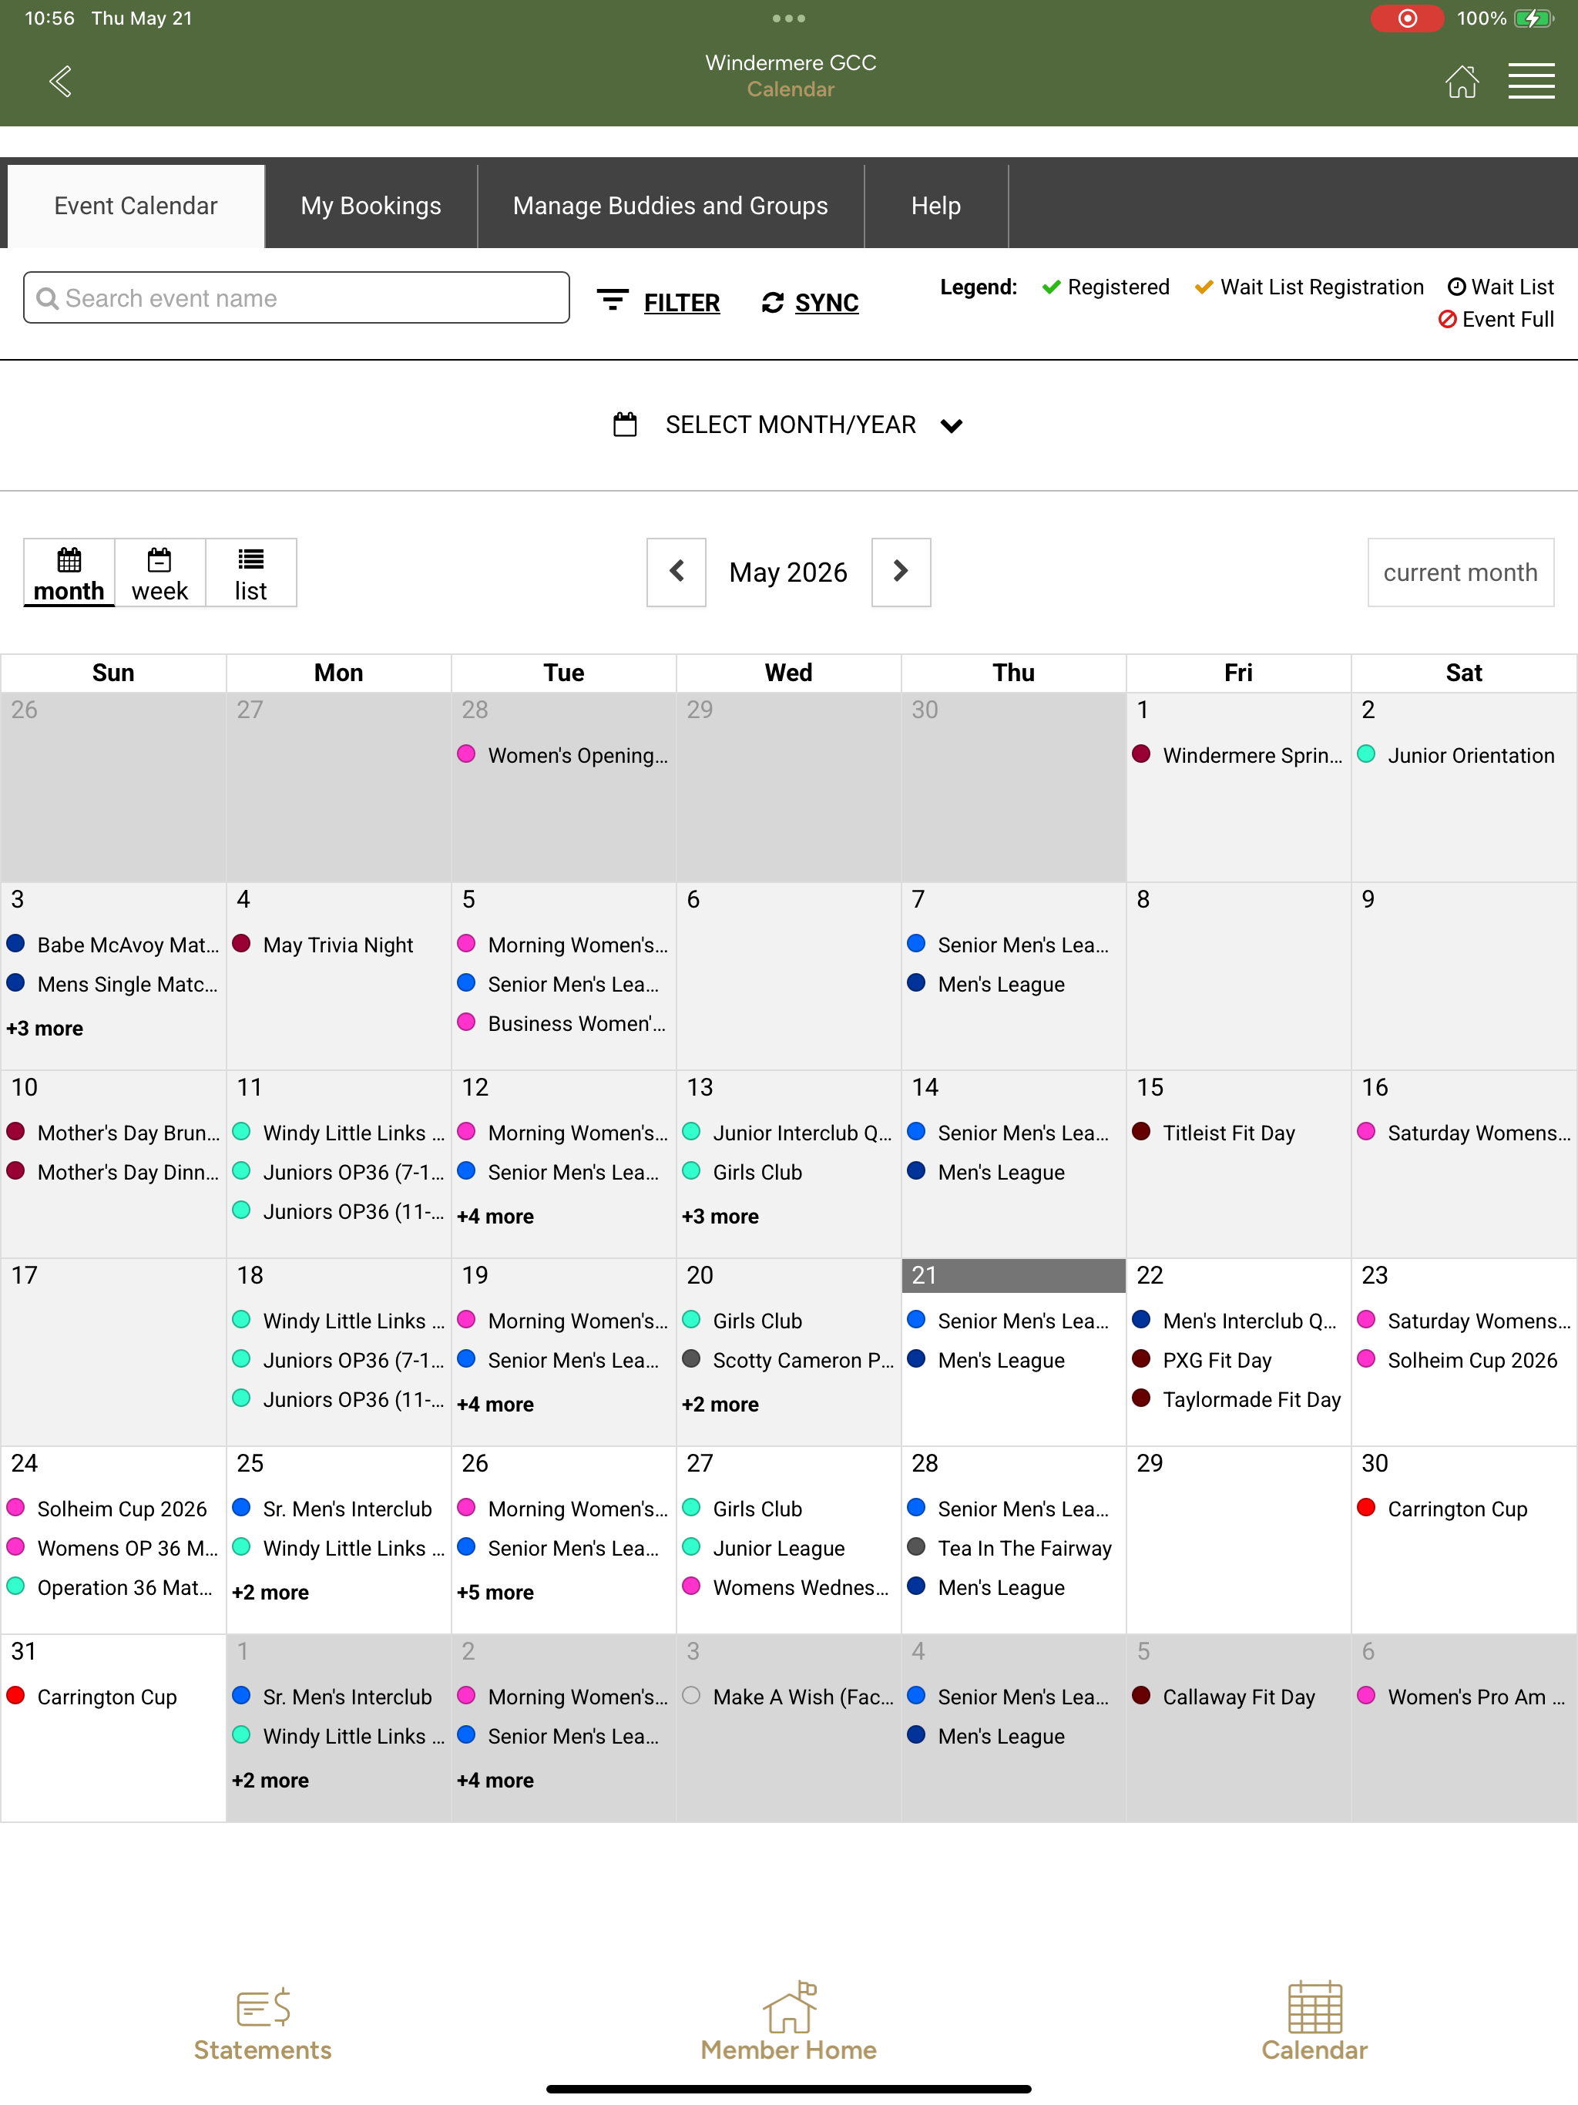Open Carrington Cup on May 30
Viewport: 1578px width, 2105px height.
tap(1443, 1509)
